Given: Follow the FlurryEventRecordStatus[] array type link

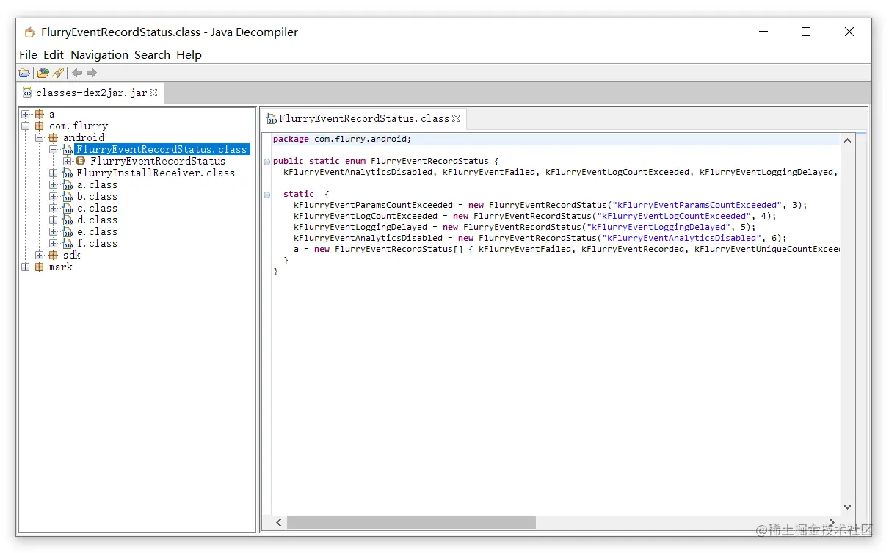Looking at the screenshot, I should click(394, 249).
